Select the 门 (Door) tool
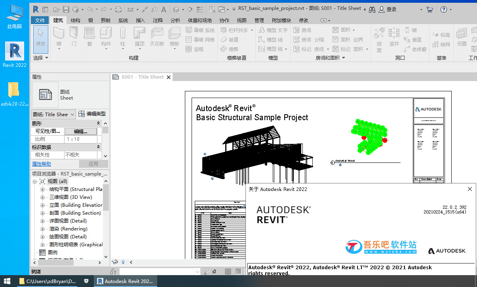 click(x=74, y=36)
